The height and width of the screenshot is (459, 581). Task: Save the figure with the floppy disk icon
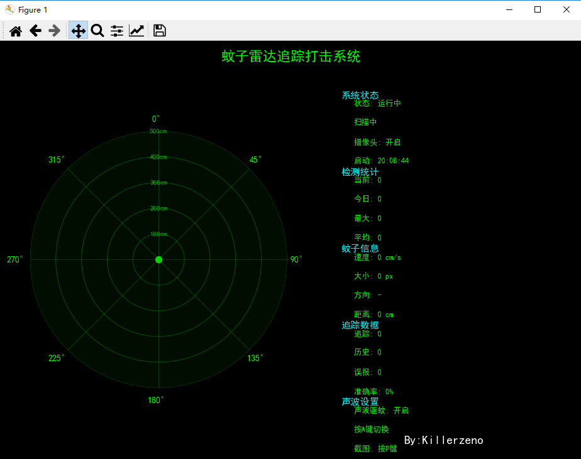click(x=160, y=31)
